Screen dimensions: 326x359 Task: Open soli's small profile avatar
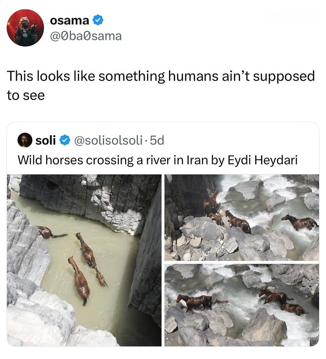25,140
